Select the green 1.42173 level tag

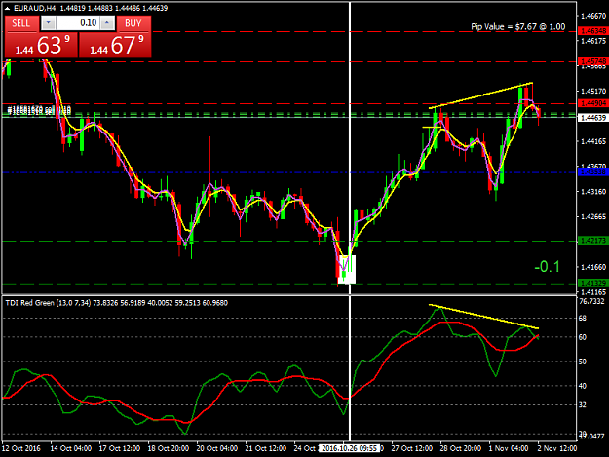click(x=591, y=241)
